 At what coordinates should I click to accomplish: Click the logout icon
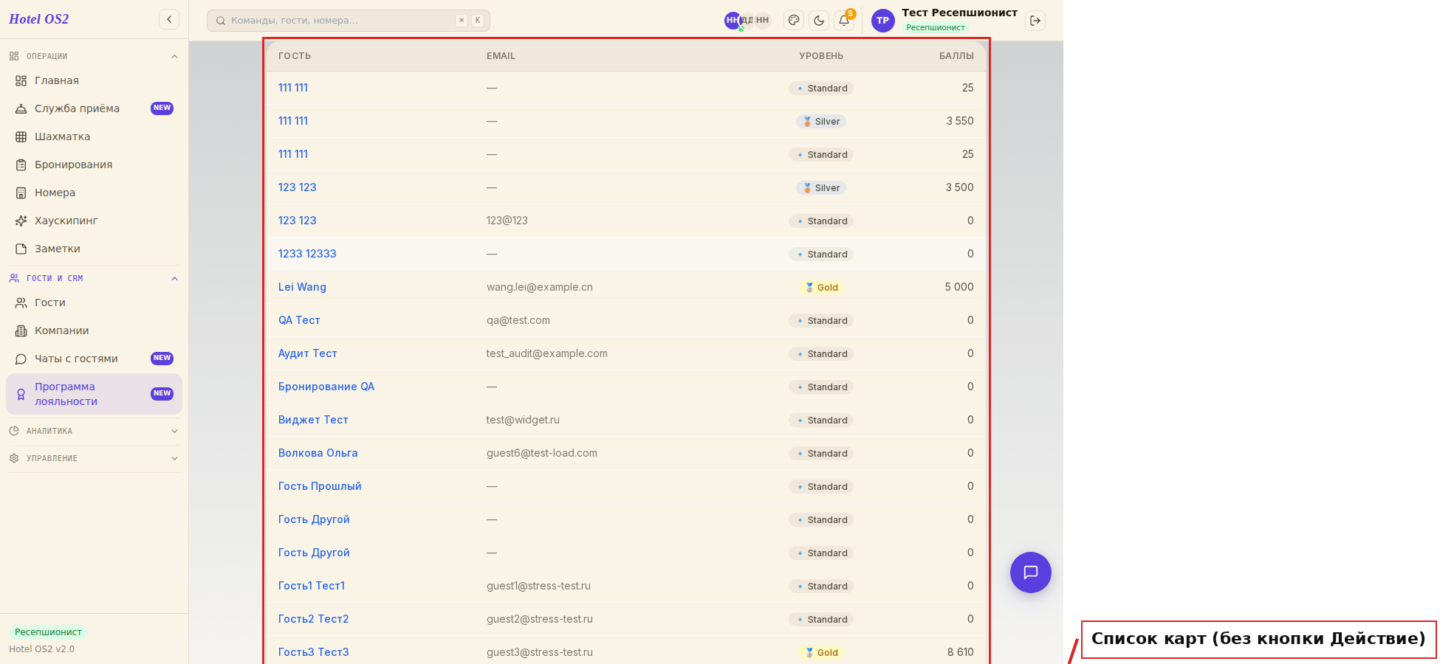click(x=1035, y=21)
